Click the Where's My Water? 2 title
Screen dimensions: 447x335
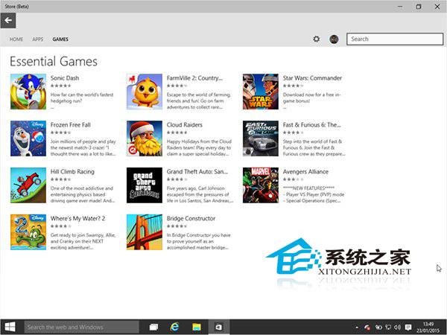(x=77, y=218)
